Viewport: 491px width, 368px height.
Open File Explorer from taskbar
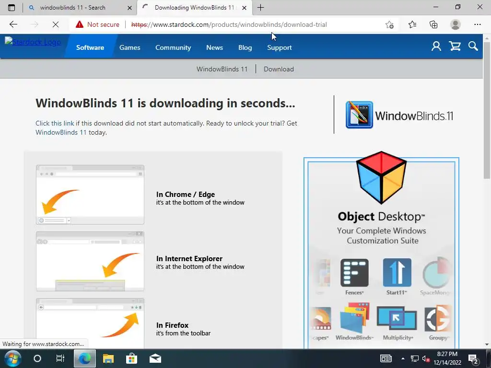coord(108,358)
